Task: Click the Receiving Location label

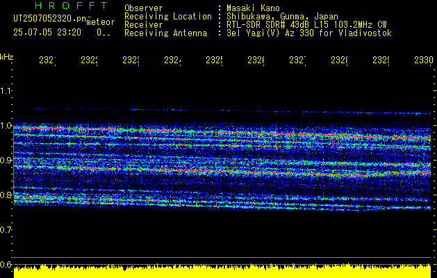Action: 168,17
